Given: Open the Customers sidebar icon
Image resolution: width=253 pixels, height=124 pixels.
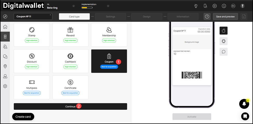Looking at the screenshot, I should coord(5,47).
